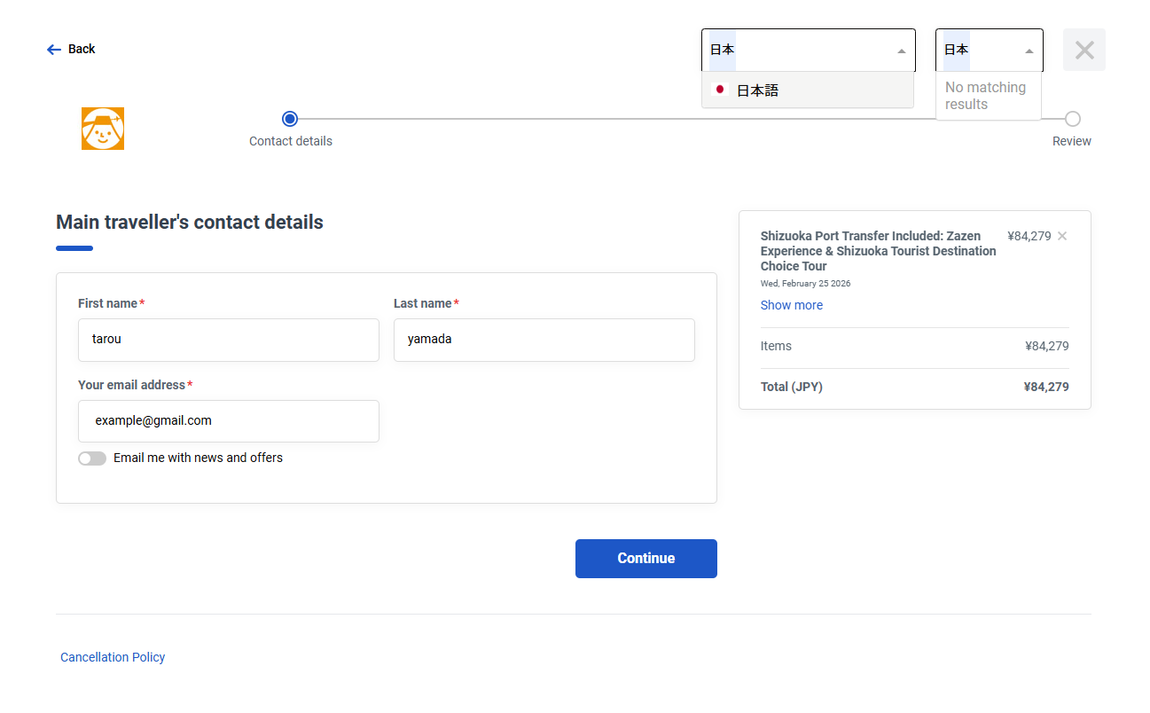Click the Contact details step label
The width and height of the screenshot is (1150, 713).
[x=291, y=142]
